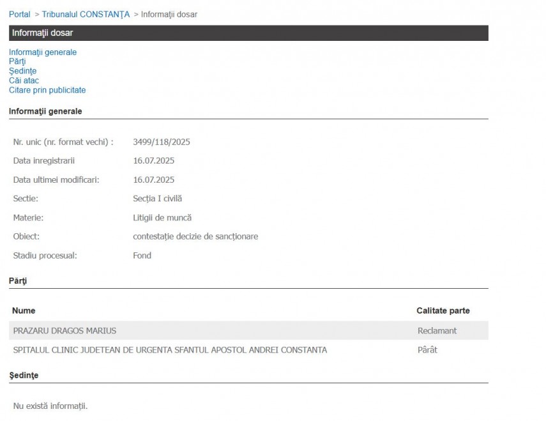Select the Stadiu procesual label

click(x=45, y=256)
